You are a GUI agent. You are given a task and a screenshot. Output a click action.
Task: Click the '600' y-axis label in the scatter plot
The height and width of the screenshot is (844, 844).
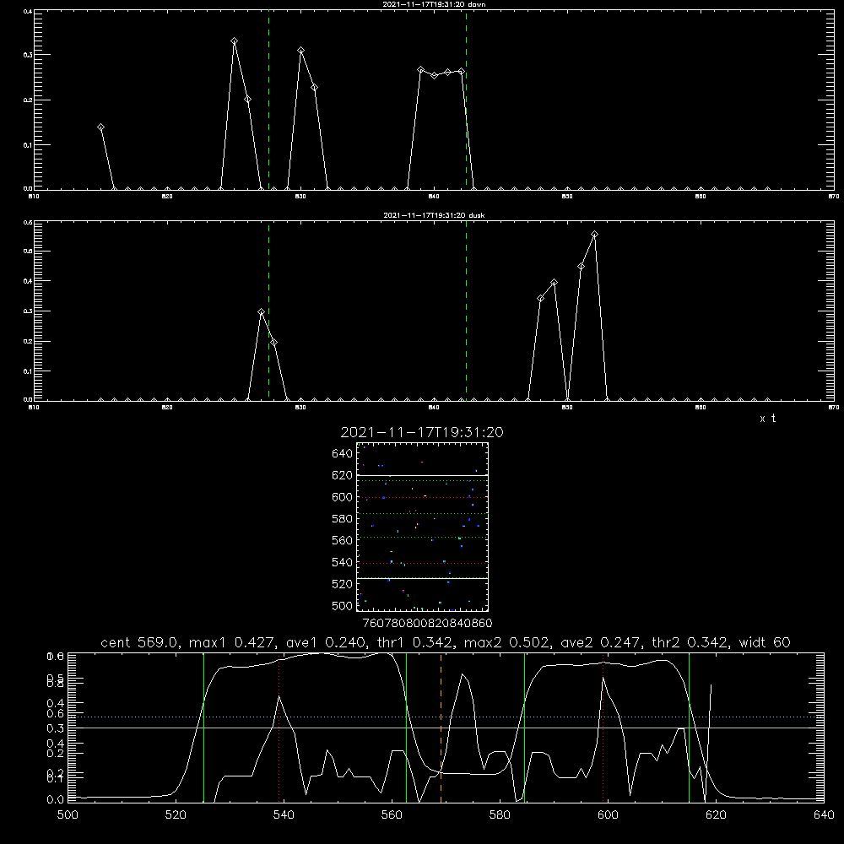343,497
